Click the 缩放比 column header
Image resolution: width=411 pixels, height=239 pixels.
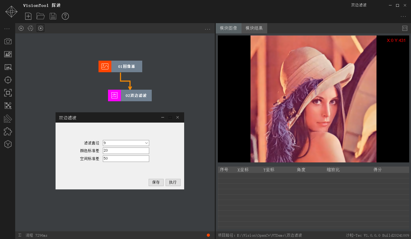pyautogui.click(x=333, y=170)
